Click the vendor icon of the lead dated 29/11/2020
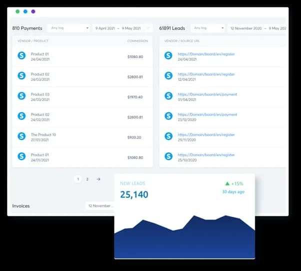This screenshot has width=301, height=271. [168, 136]
